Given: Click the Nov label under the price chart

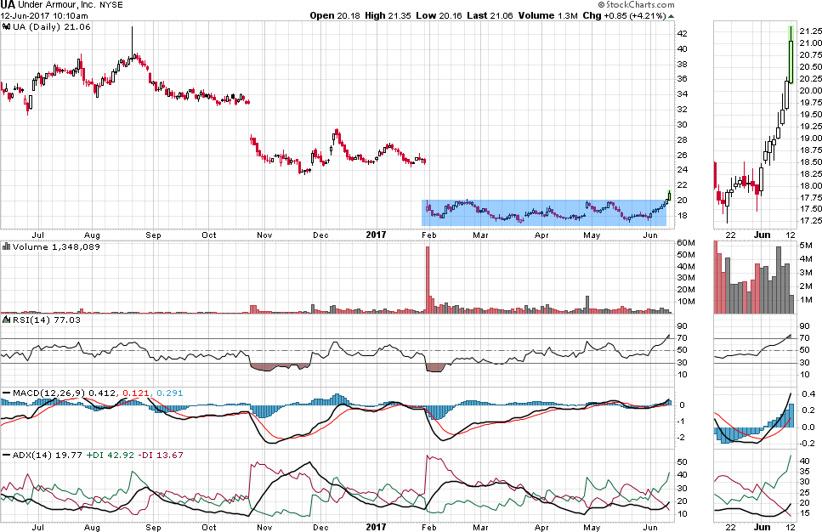Looking at the screenshot, I should 264,235.
